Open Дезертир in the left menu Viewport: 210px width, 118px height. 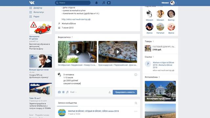click(x=38, y=8)
